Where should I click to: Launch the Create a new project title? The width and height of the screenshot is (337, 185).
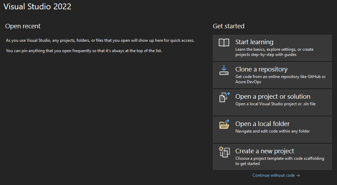pos(265,151)
